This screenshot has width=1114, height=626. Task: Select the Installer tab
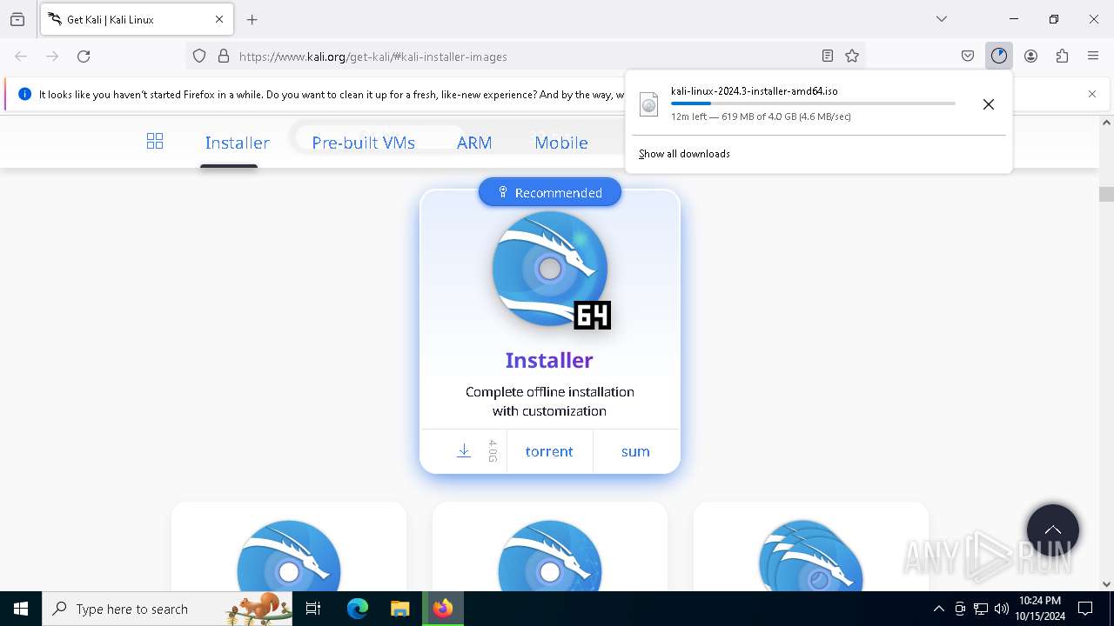click(237, 143)
